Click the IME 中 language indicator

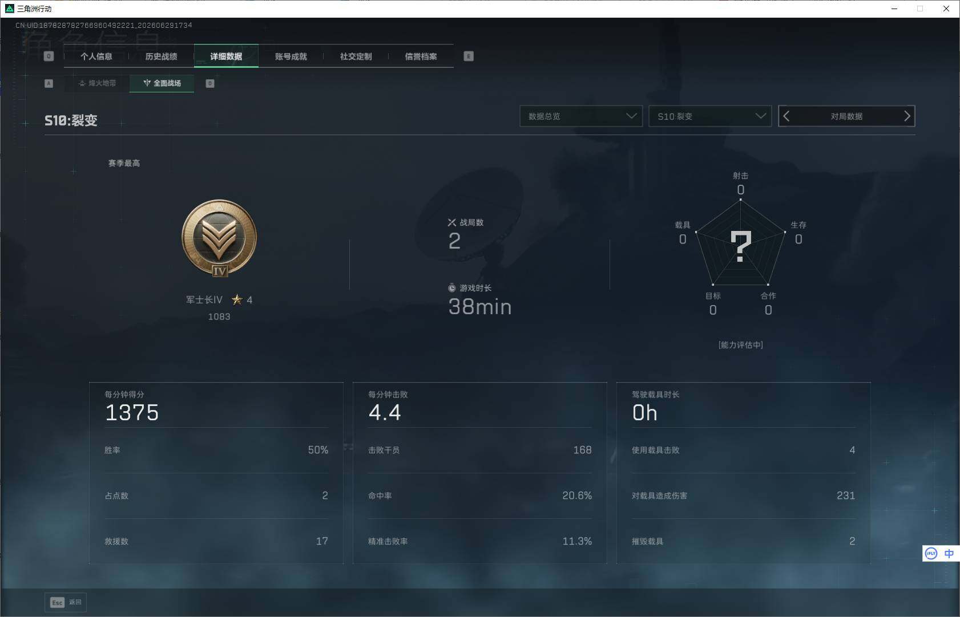949,554
